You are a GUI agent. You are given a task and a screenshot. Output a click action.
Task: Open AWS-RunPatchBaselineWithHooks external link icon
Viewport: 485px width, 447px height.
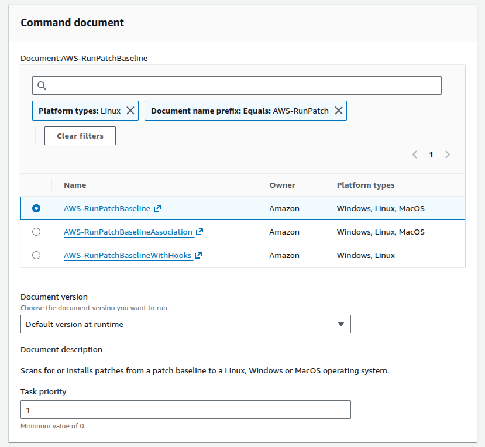198,255
